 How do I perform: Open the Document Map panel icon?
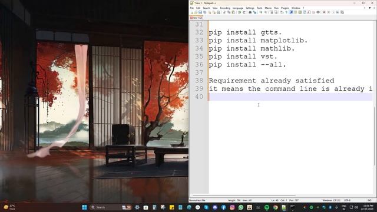click(x=300, y=12)
